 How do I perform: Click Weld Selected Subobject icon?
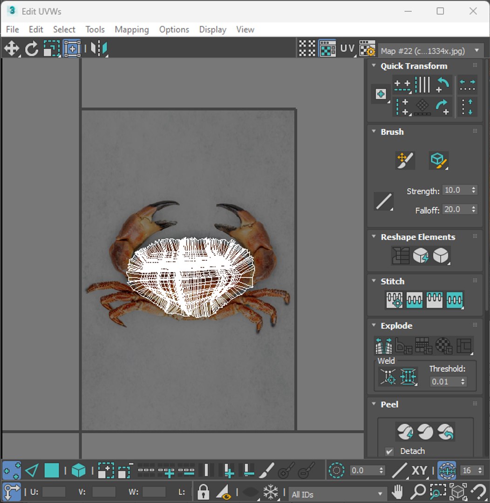tap(408, 377)
